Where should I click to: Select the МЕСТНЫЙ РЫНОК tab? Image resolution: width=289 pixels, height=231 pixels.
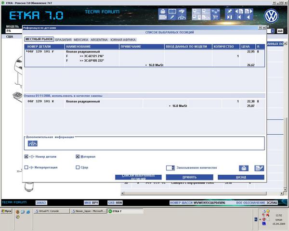pyautogui.click(x=39, y=39)
